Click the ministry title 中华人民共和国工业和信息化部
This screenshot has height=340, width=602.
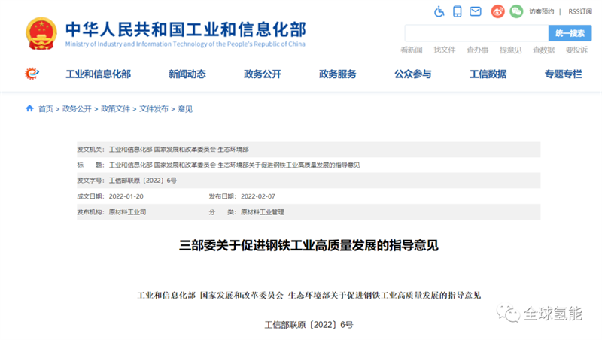186,29
